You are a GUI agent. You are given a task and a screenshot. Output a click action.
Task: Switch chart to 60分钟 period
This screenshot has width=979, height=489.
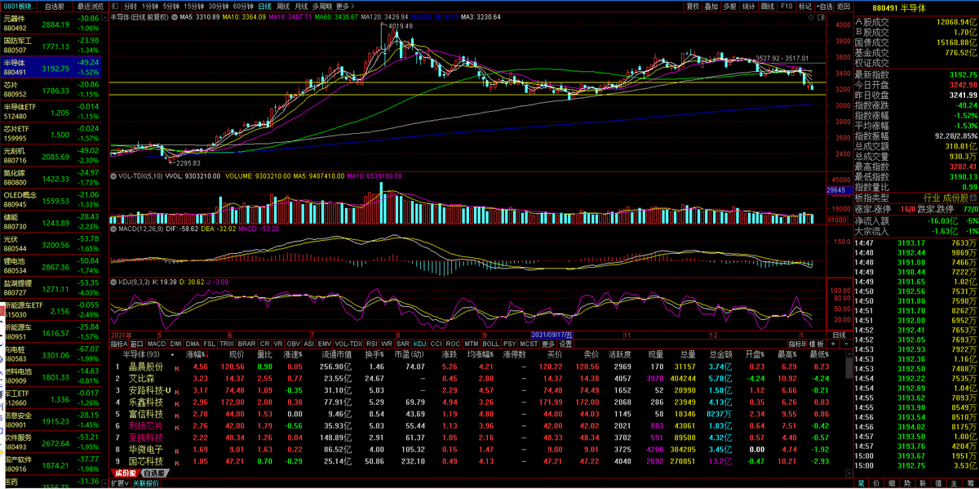coord(243,6)
